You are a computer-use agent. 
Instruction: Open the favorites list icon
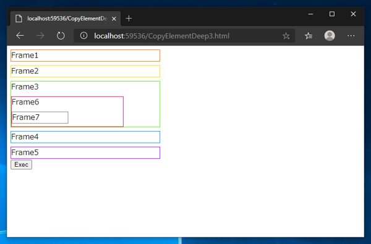(x=309, y=36)
